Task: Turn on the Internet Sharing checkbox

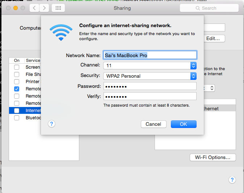Action: tap(17, 111)
